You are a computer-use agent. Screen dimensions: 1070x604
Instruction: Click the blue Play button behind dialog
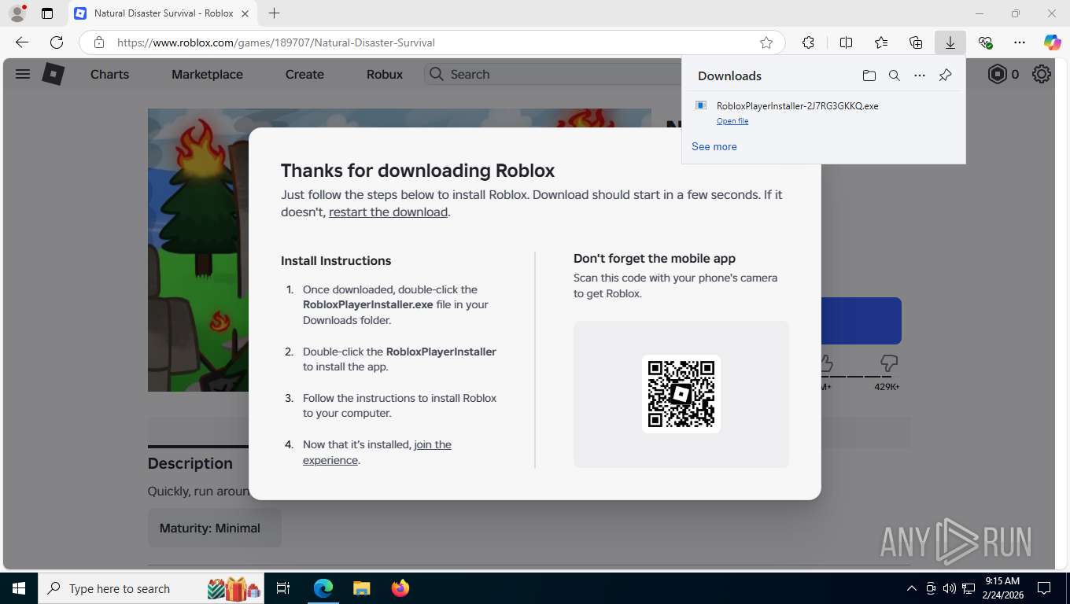tap(861, 321)
